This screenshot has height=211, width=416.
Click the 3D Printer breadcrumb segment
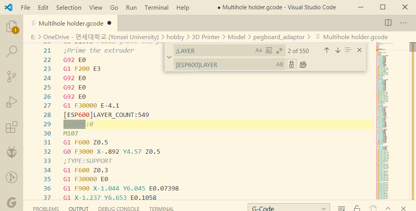(206, 37)
